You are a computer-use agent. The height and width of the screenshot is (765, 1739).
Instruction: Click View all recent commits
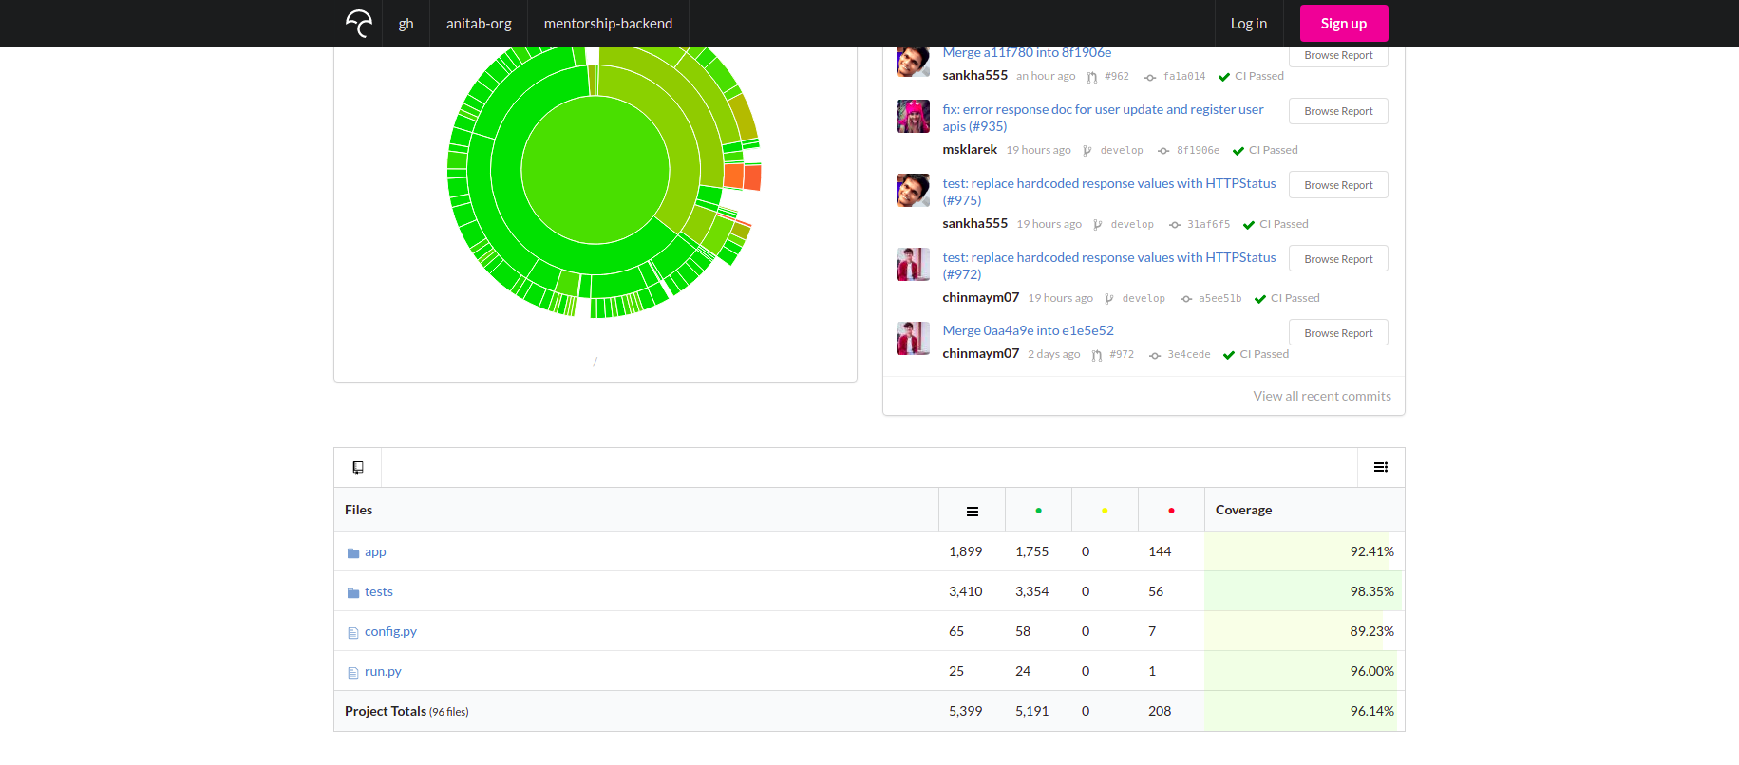click(1322, 396)
